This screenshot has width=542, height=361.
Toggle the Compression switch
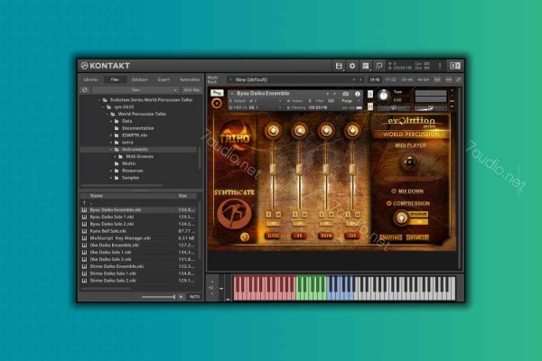(x=388, y=203)
